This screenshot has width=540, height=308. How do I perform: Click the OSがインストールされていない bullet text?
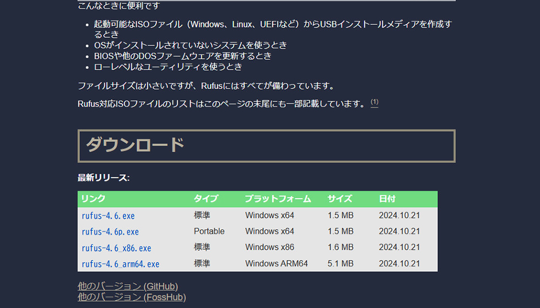pyautogui.click(x=191, y=45)
